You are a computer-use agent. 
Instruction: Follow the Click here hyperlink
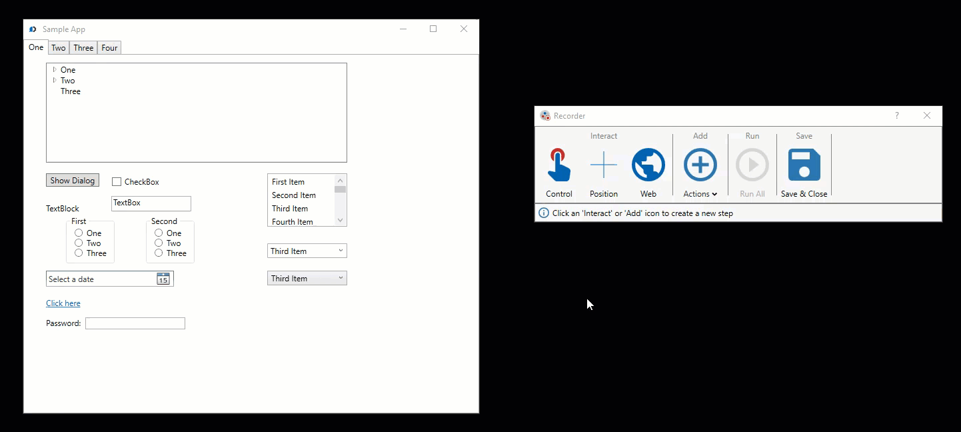63,303
